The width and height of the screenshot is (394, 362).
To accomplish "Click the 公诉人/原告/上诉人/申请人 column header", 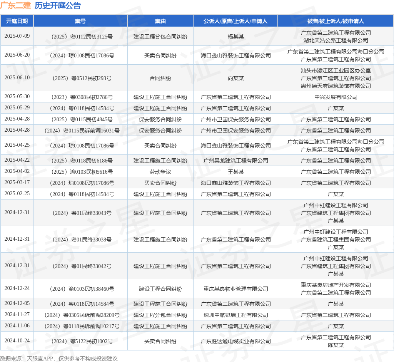I will [x=235, y=21].
